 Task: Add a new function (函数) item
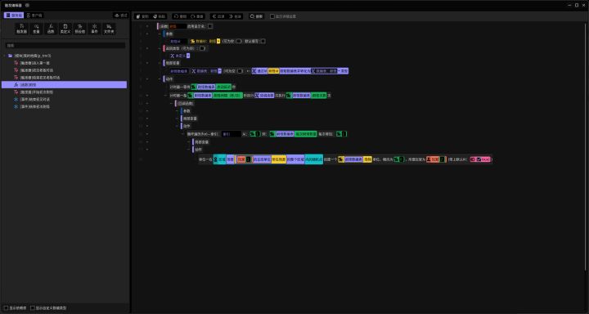[x=51, y=29]
